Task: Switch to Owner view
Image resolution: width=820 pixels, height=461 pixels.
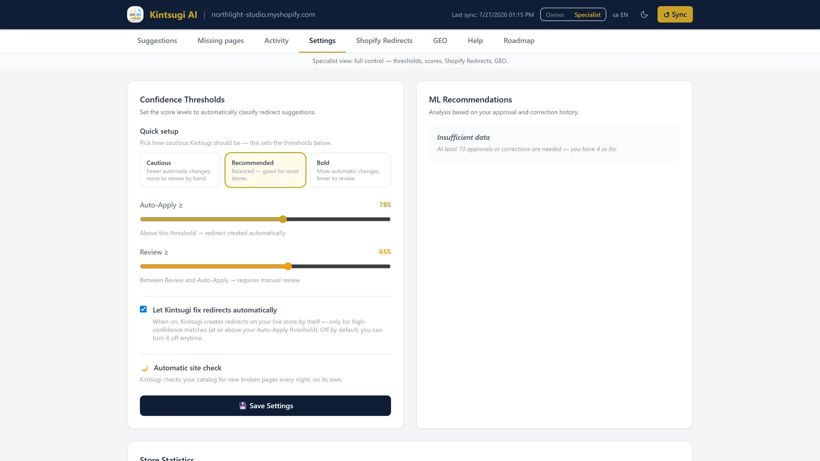Action: tap(555, 15)
